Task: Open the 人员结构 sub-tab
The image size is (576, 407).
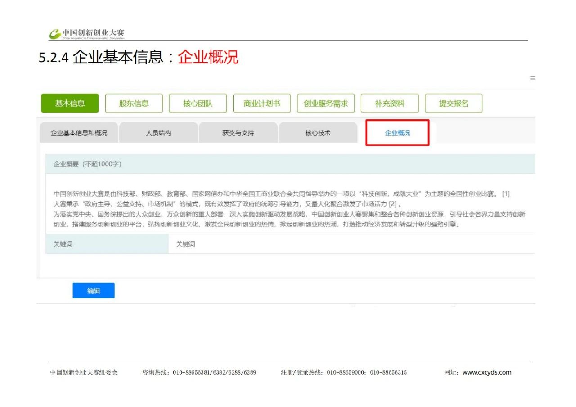Action: 158,133
